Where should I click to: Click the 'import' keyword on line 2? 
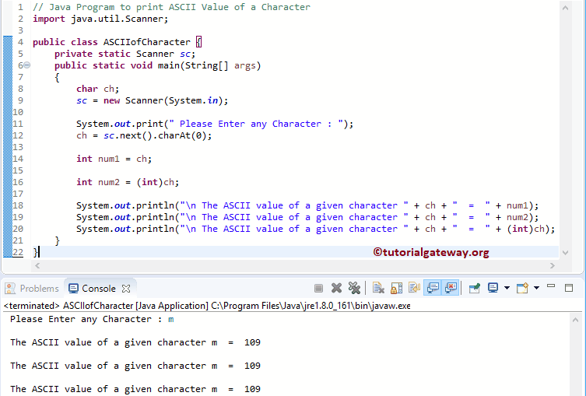click(49, 19)
